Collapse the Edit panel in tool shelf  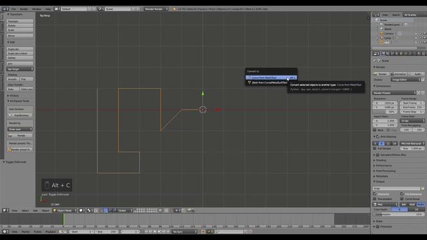click(x=11, y=42)
